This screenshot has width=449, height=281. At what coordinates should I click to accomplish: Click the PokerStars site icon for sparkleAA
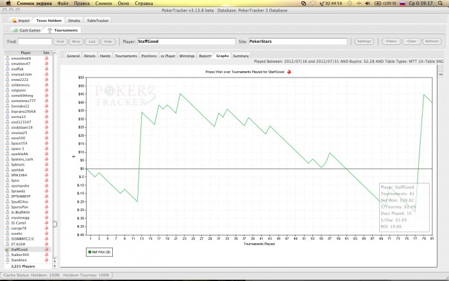[x=46, y=154]
